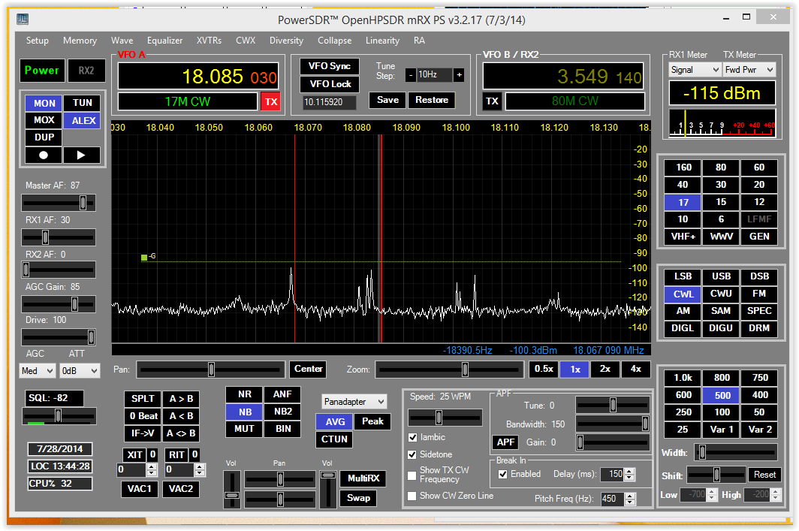799x531 pixels.
Task: Select the 250 Hz filter button
Action: click(683, 412)
